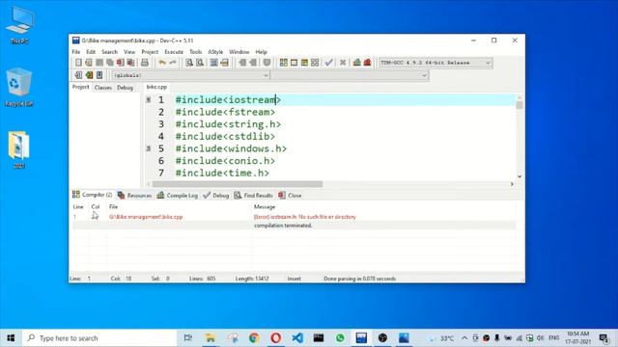Image resolution: width=618 pixels, height=347 pixels.
Task: Click the Toggle Bookmarks green icon
Action: click(x=89, y=75)
